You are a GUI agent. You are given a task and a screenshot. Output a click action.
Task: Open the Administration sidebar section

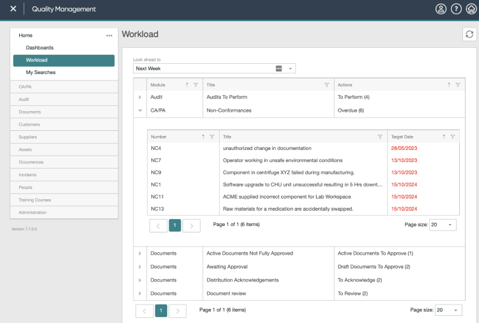(x=64, y=213)
